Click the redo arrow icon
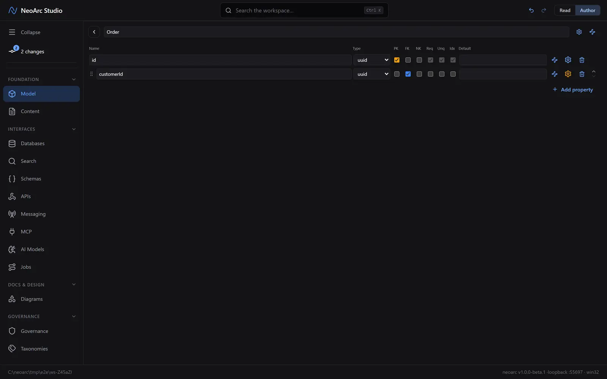This screenshot has width=607, height=379. coord(544,10)
